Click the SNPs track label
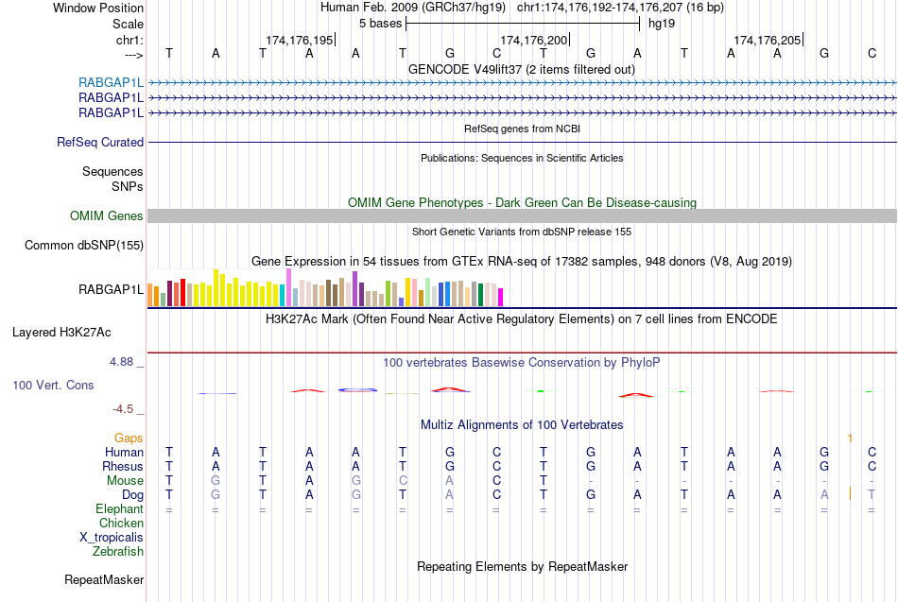Viewport: 898px width, 602px height. pyautogui.click(x=128, y=186)
